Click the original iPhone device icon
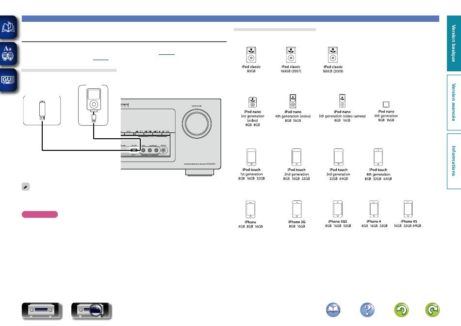Screen dimensions: 461x326 click(250, 209)
